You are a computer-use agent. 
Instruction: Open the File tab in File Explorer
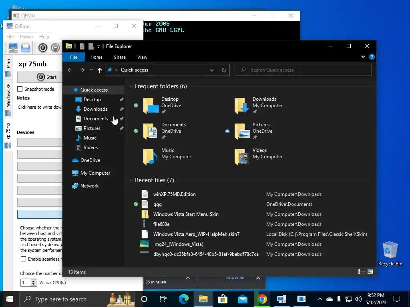coord(74,57)
